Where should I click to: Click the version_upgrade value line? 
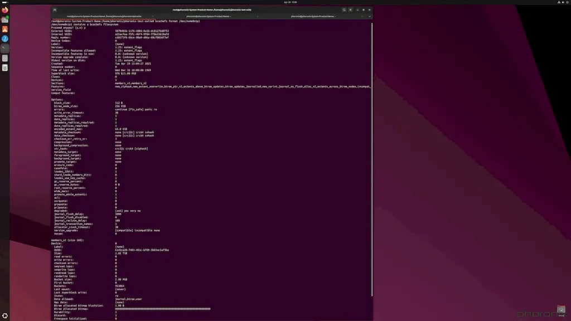137,230
